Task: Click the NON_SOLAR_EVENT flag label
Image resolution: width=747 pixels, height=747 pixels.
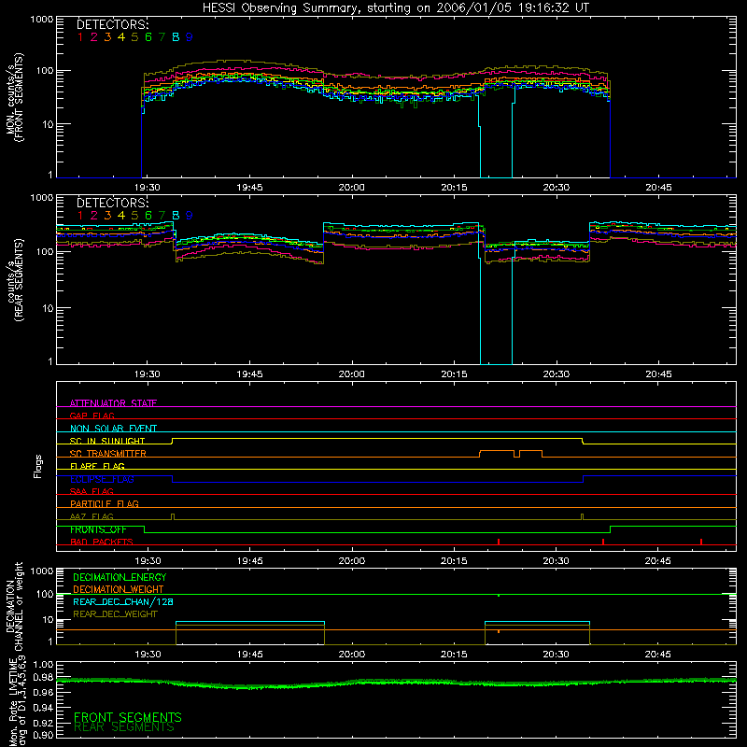Action: click(113, 429)
